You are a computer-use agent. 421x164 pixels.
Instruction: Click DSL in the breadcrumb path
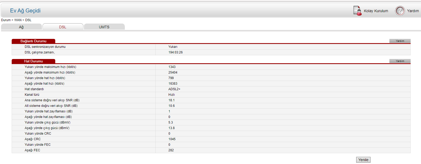tap(28, 20)
